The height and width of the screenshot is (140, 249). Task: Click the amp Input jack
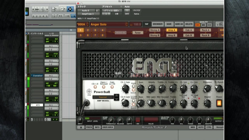click(x=87, y=103)
